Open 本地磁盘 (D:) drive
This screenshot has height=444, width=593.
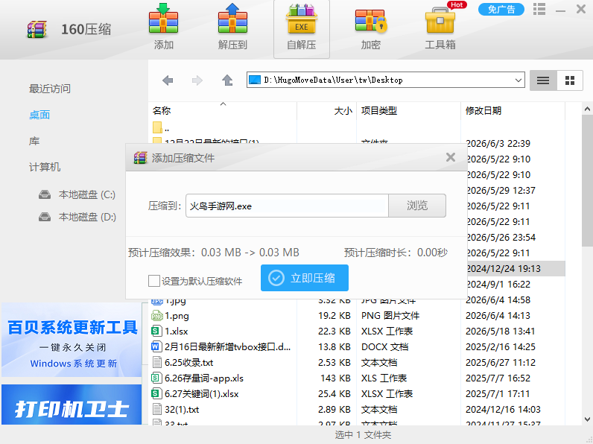87,217
